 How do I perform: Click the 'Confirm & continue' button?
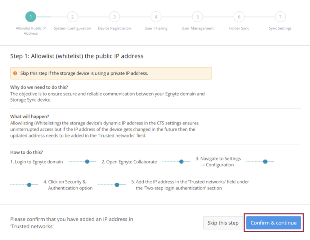pyautogui.click(x=273, y=223)
